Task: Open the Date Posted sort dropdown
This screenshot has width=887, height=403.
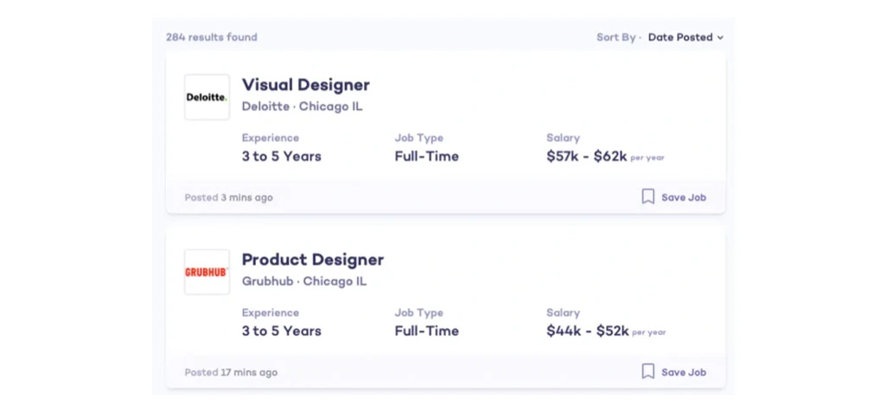Action: [680, 37]
